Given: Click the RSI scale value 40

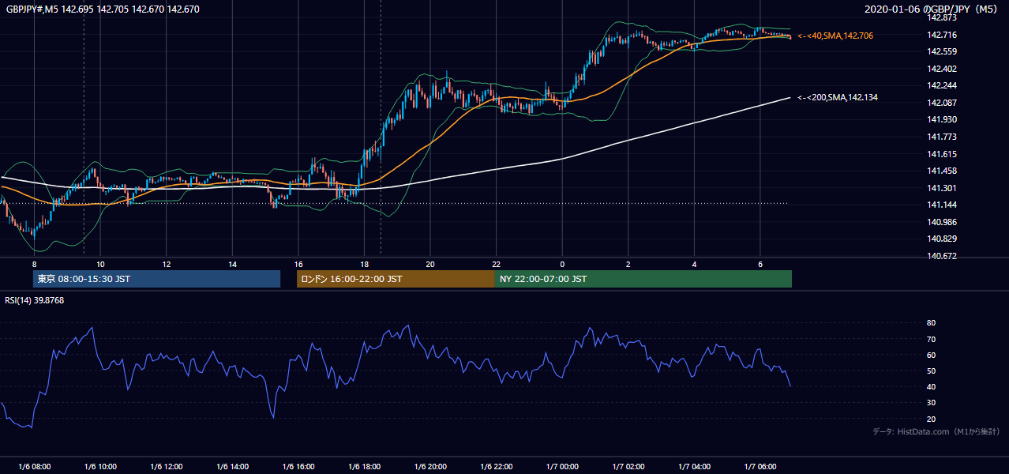Looking at the screenshot, I should point(931,386).
